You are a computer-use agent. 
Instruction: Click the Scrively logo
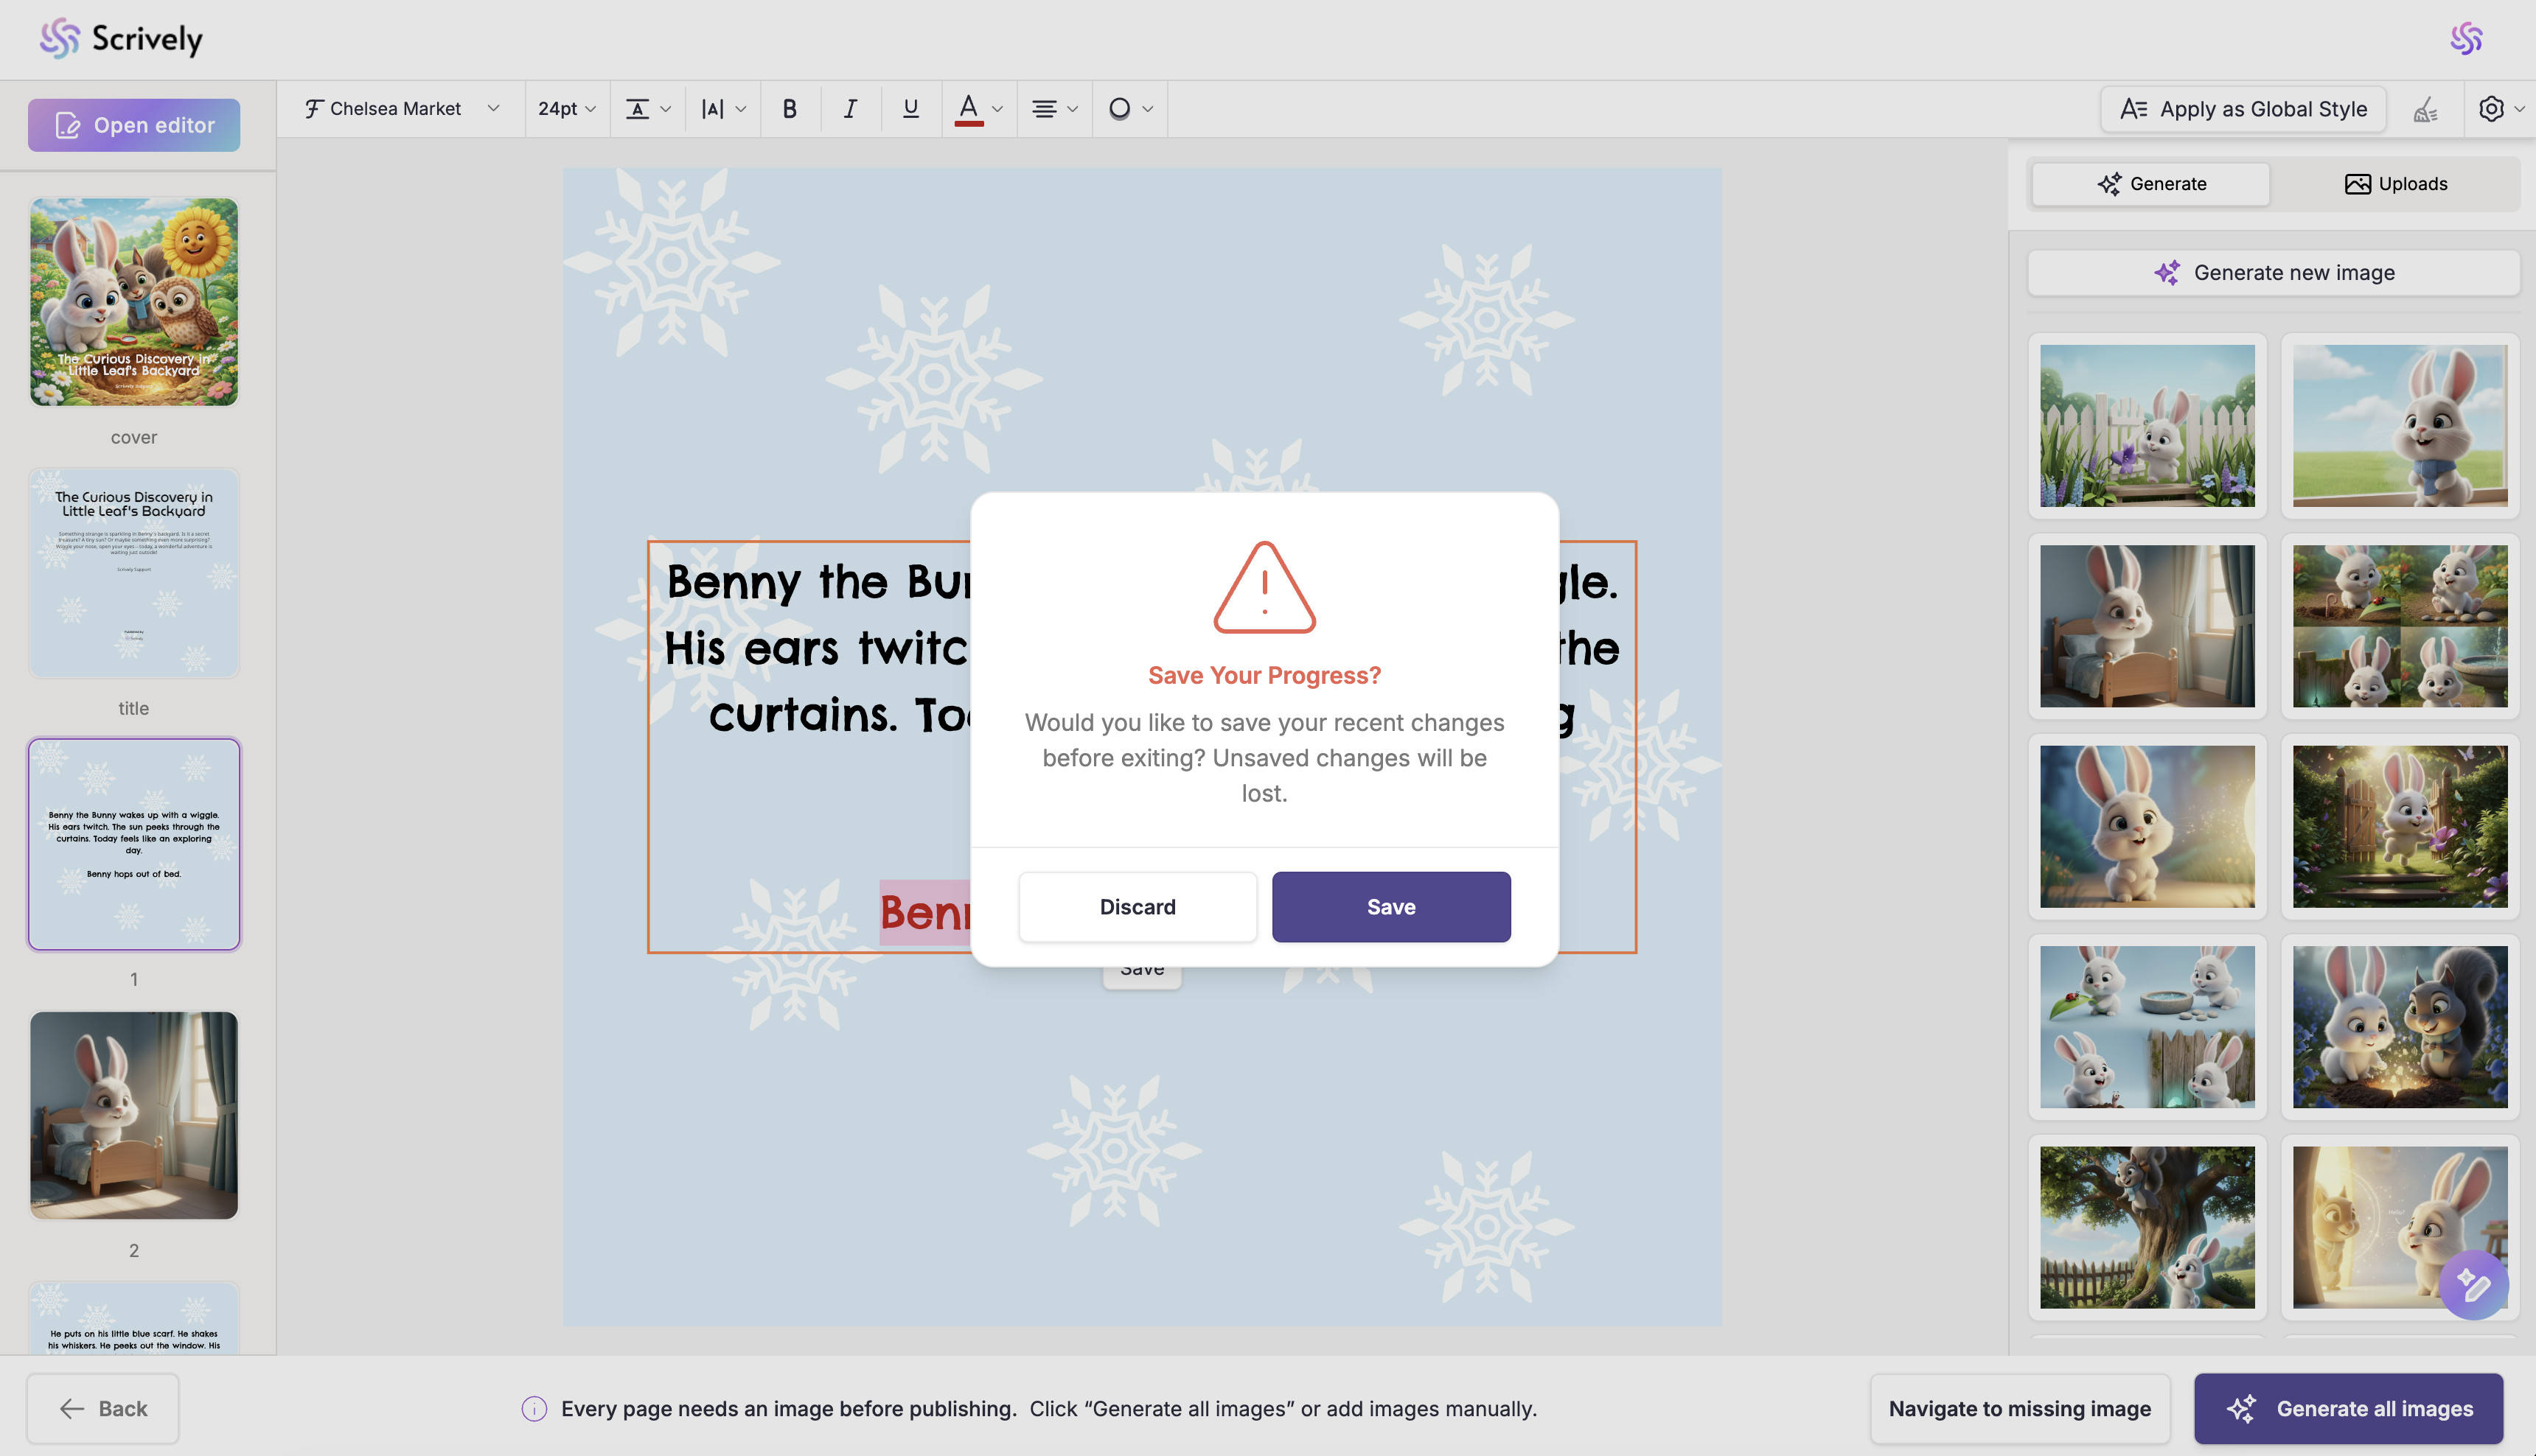[x=121, y=39]
